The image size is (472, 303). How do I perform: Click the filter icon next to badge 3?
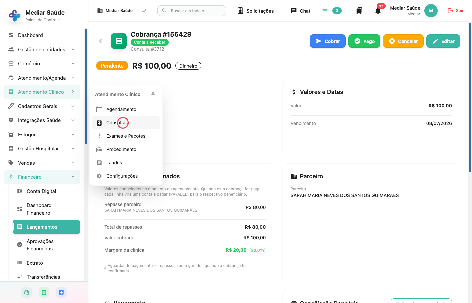point(325,11)
